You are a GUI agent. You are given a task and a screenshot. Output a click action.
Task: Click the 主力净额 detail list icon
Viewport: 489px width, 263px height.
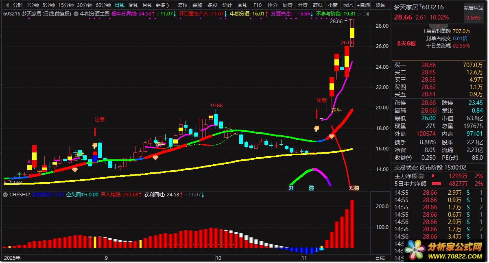(421, 176)
